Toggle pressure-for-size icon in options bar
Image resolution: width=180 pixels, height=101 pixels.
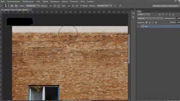pyautogui.click(x=120, y=6)
